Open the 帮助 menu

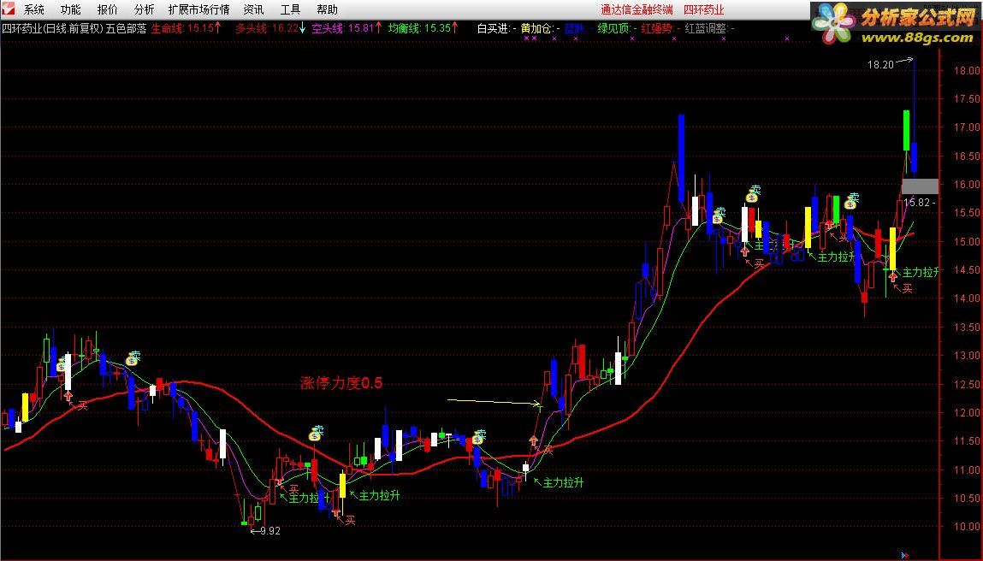[327, 9]
